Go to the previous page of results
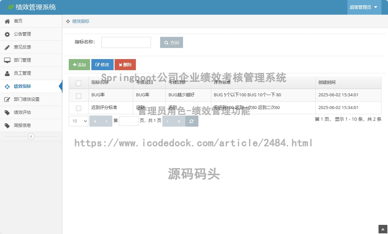 click(106, 121)
